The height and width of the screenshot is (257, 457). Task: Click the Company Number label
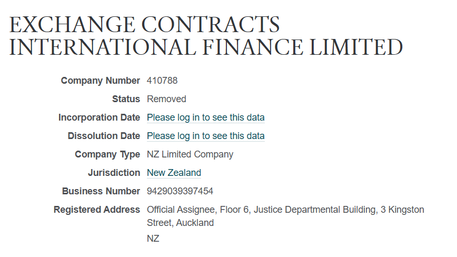[100, 81]
